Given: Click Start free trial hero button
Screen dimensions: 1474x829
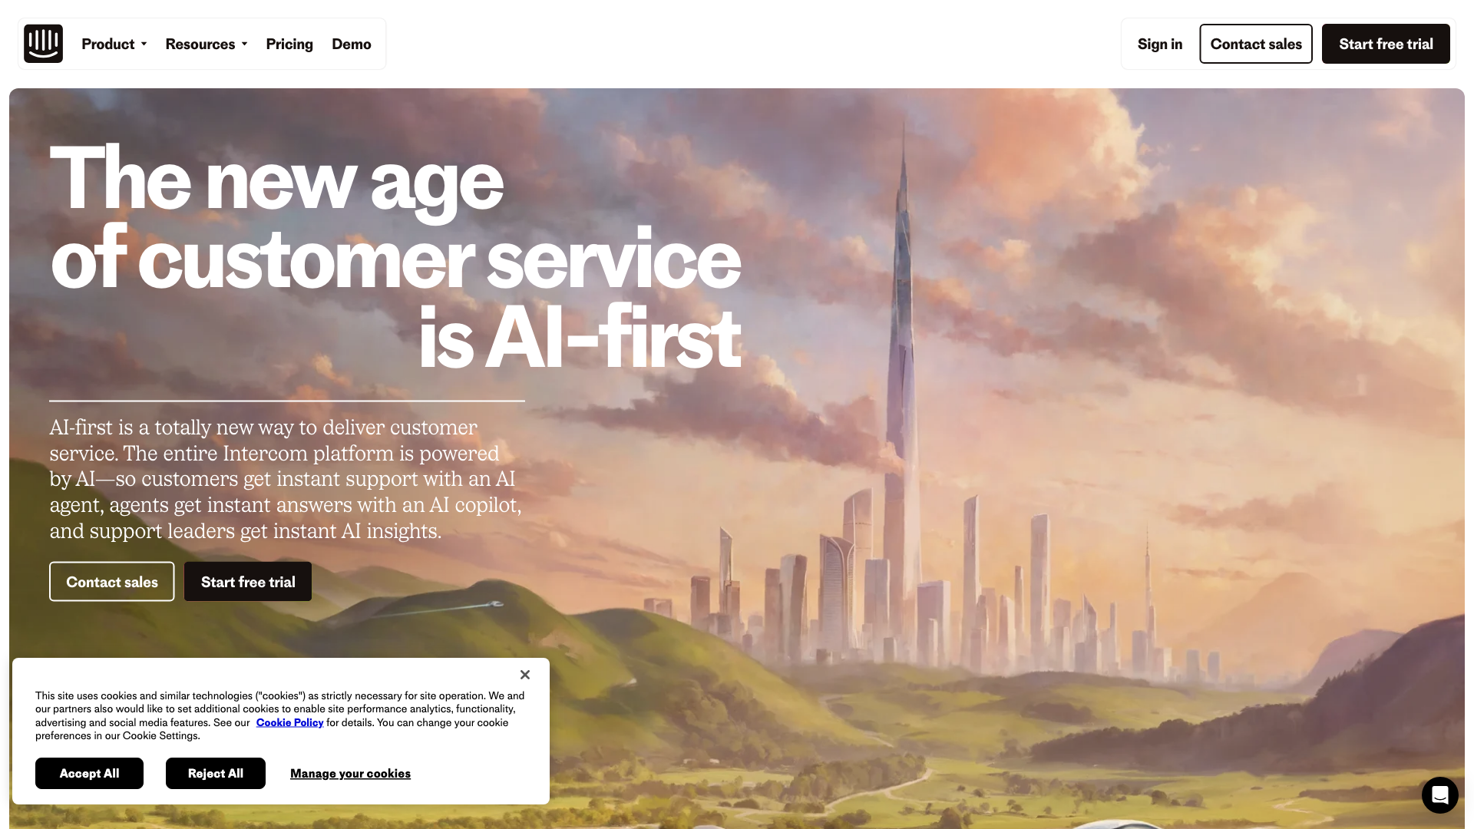Looking at the screenshot, I should click(248, 581).
